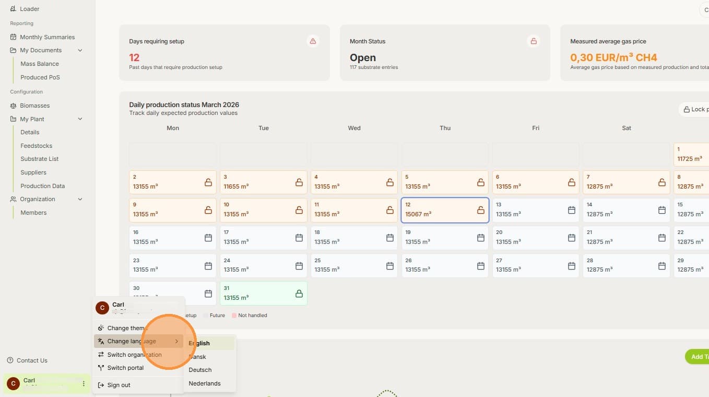Open Production Data page
The image size is (709, 397).
pyautogui.click(x=43, y=186)
